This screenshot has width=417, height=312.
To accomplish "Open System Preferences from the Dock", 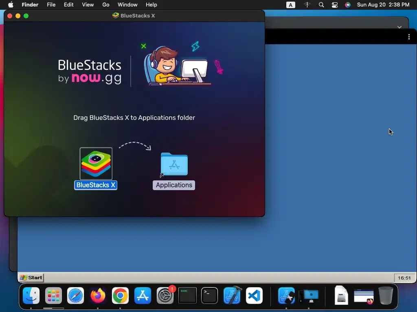I will pyautogui.click(x=165, y=296).
